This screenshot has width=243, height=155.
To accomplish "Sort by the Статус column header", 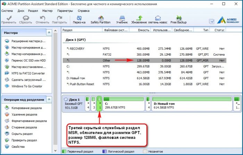I will 218,30.
